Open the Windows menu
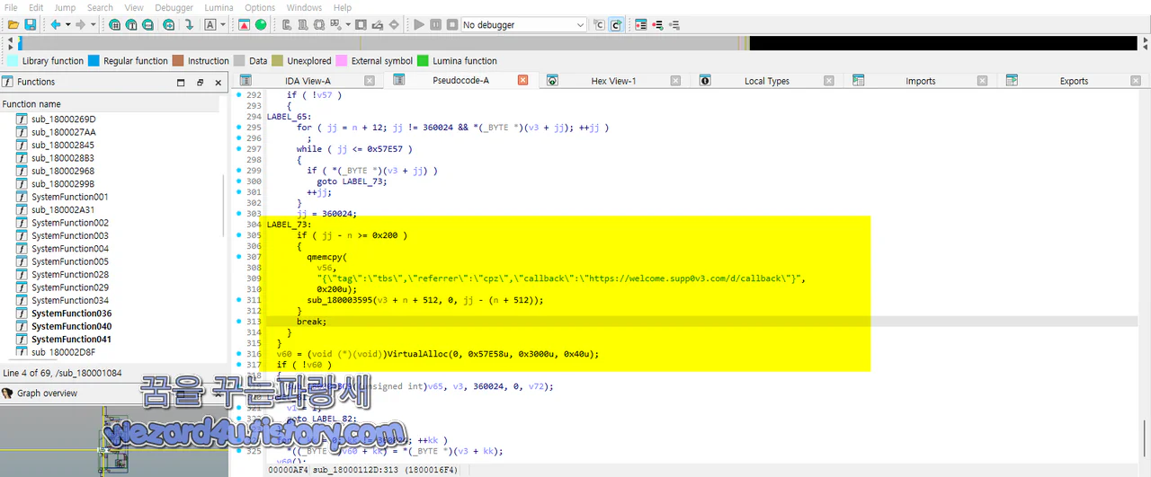 (304, 7)
